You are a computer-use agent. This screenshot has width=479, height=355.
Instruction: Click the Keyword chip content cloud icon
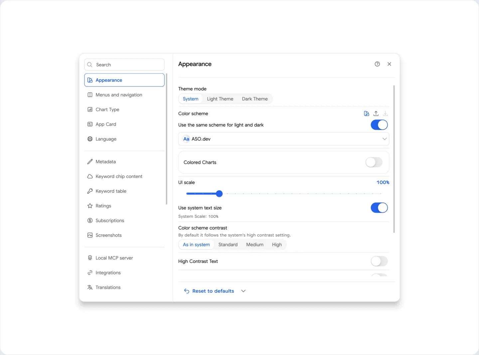tap(90, 177)
